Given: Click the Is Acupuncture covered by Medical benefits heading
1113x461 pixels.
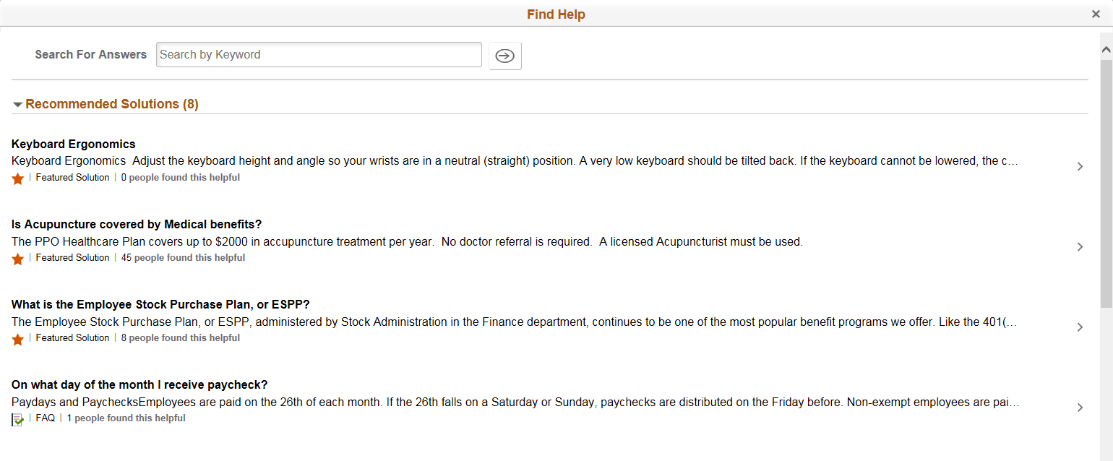Looking at the screenshot, I should pos(137,224).
